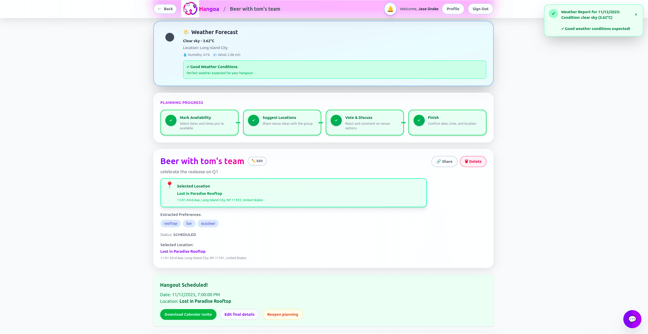The width and height of the screenshot is (648, 334).
Task: Click the checkmark on the Finish step
Action: point(419,120)
